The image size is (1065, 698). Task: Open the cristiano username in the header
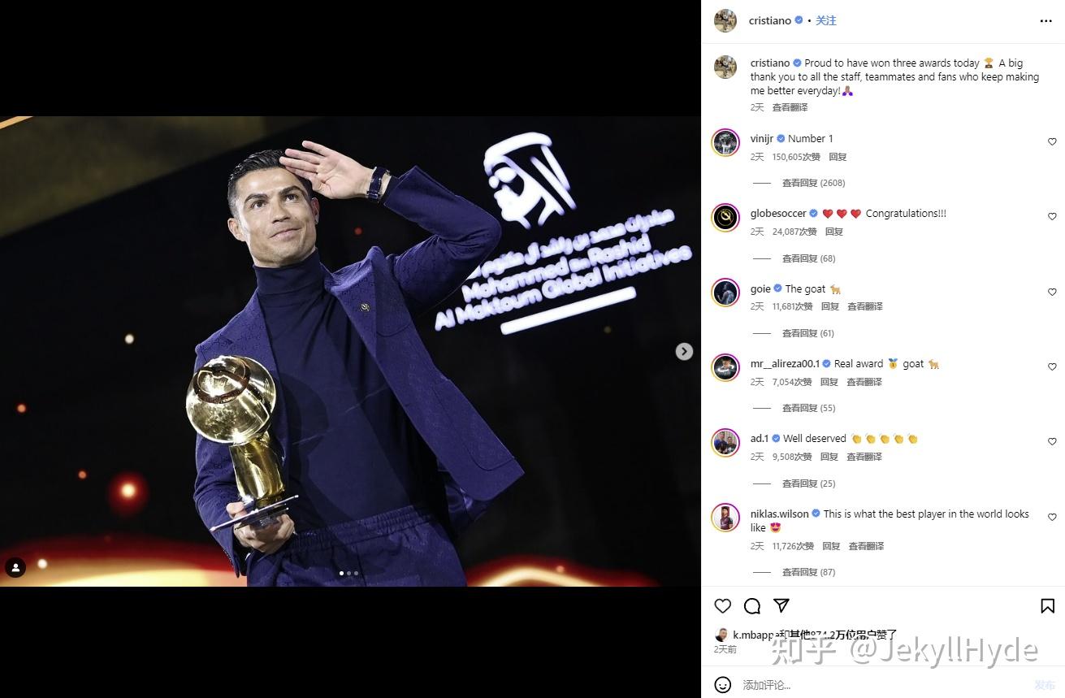click(769, 21)
